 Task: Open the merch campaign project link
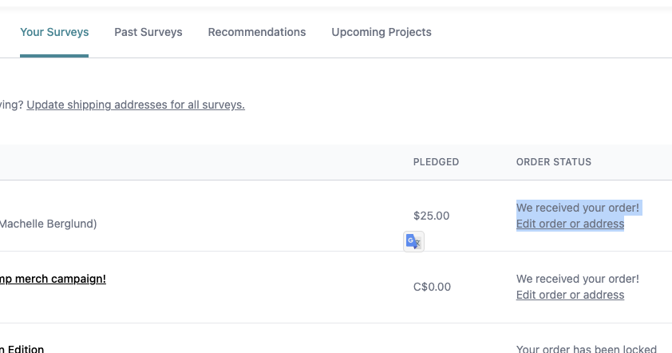pos(53,279)
